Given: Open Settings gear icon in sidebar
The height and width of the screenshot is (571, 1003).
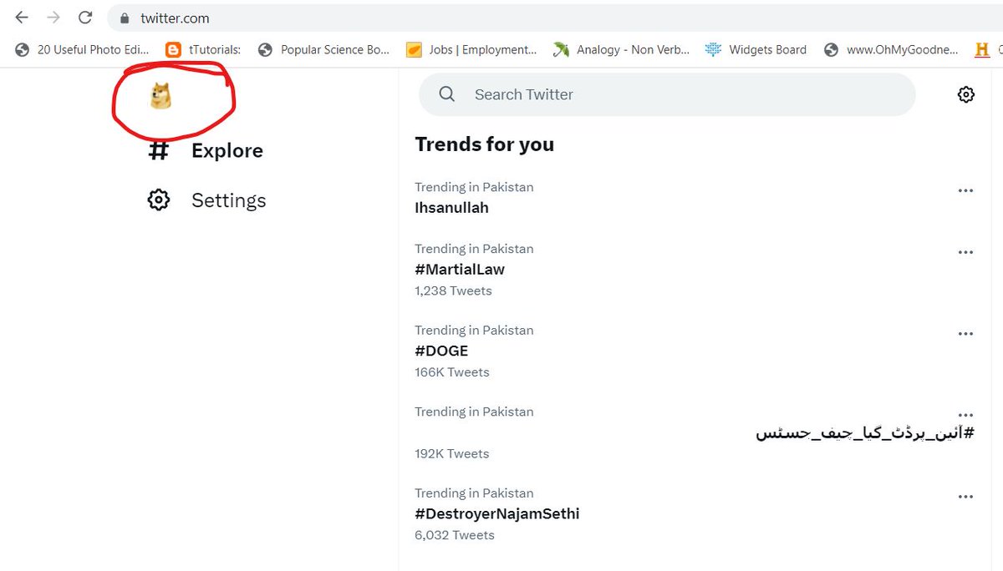Looking at the screenshot, I should (158, 200).
